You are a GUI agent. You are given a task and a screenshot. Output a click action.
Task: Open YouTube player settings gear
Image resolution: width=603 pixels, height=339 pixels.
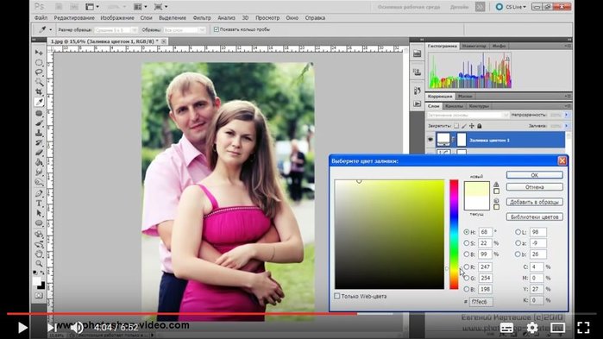[532, 328]
